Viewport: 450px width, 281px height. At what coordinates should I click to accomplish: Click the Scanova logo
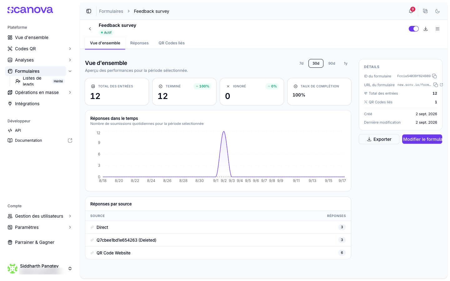tap(30, 10)
